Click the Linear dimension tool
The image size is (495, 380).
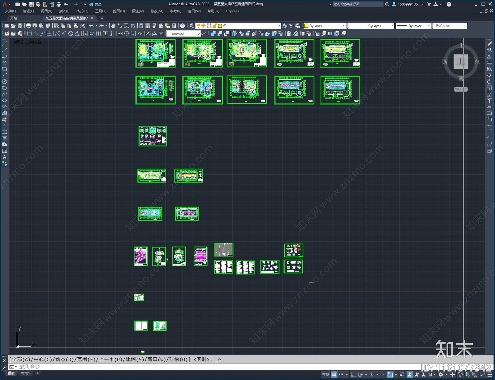(x=29, y=33)
